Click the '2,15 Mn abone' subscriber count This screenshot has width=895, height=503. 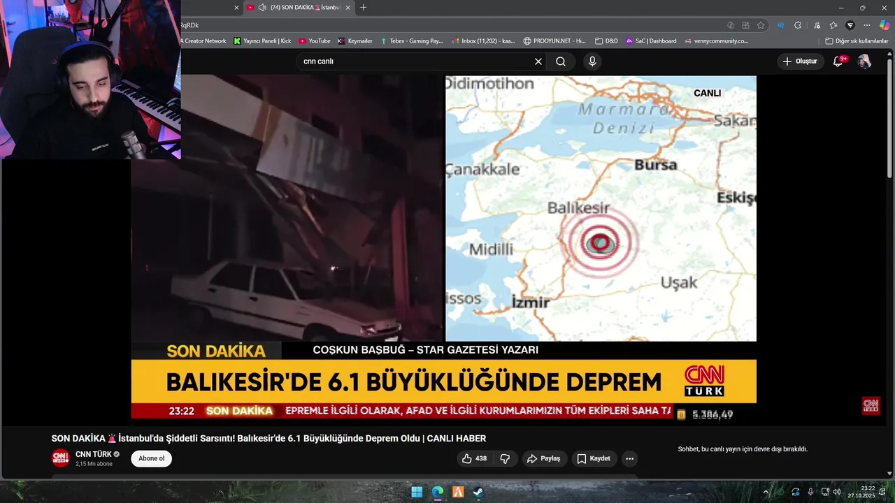click(94, 464)
